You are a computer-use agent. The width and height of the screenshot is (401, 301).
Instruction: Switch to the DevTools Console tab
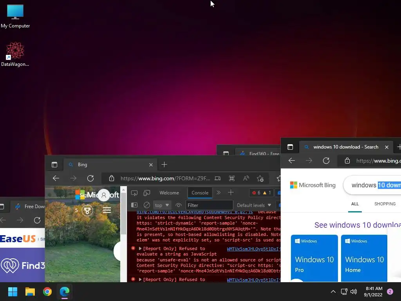200,193
